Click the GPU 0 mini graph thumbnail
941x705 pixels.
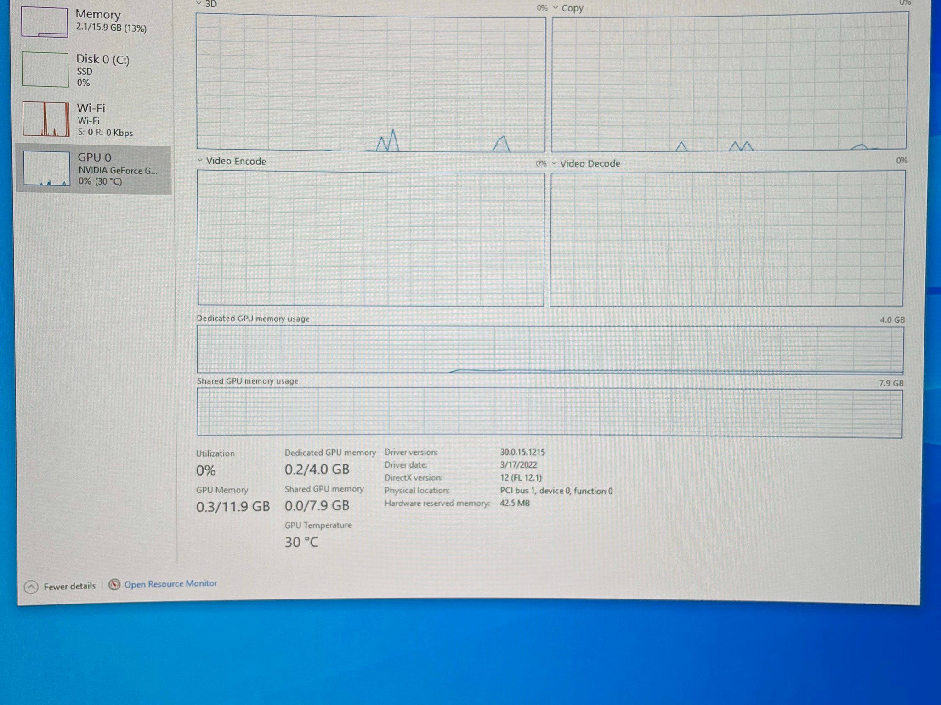(x=46, y=168)
